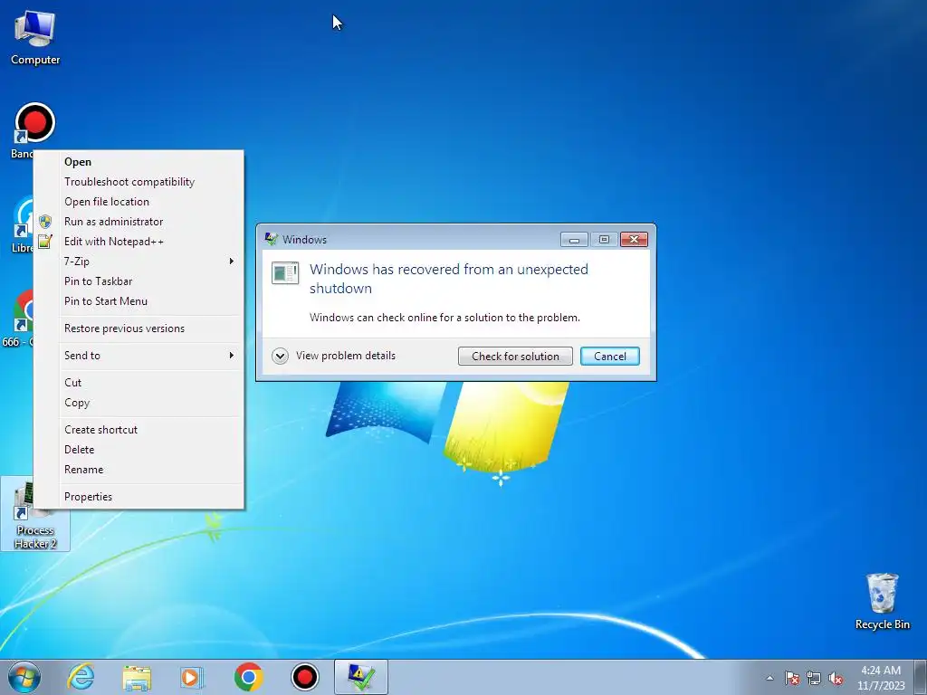Click the Windows dialog title bar icon
The height and width of the screenshot is (695, 927).
pos(272,239)
